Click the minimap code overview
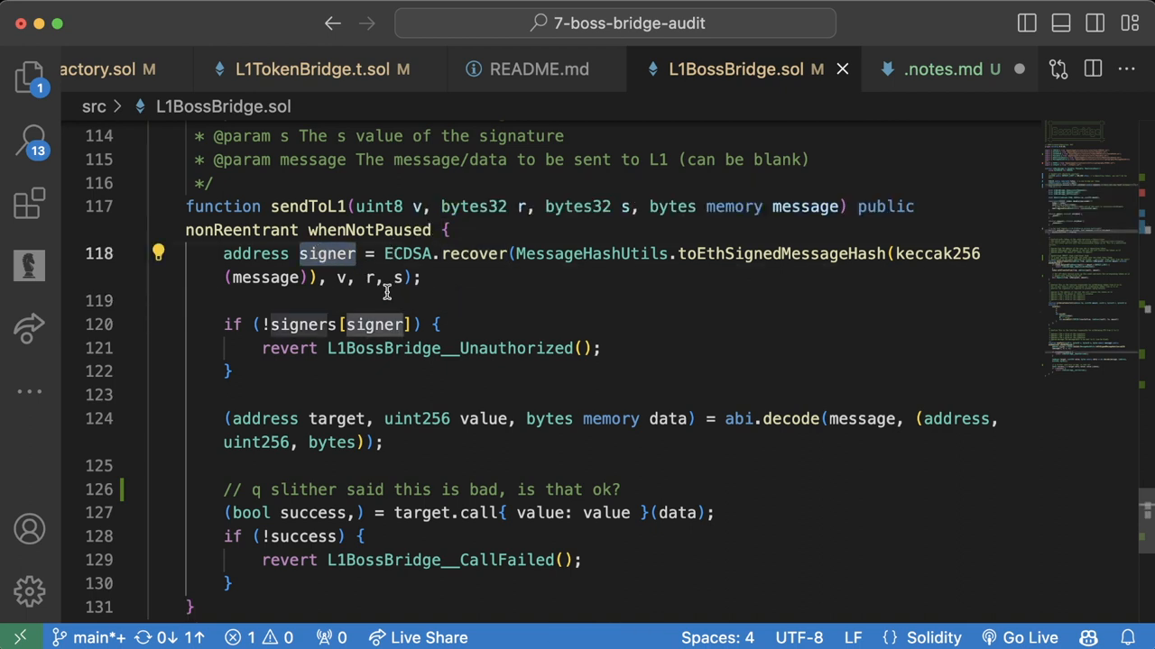1155x649 pixels. tap(1087, 270)
